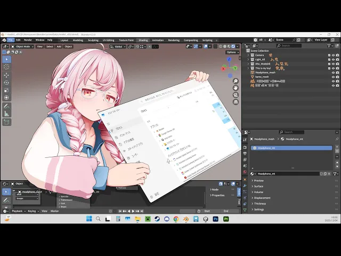Open Steam from the Windows taskbar
Screen dimensions: 341x256
click(157, 219)
